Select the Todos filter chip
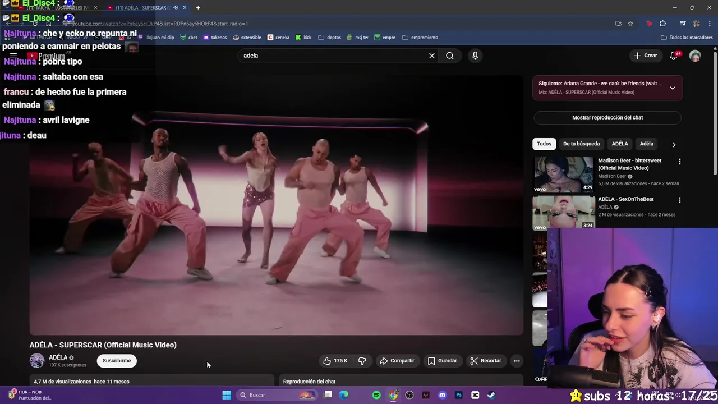This screenshot has height=404, width=718. pos(544,144)
